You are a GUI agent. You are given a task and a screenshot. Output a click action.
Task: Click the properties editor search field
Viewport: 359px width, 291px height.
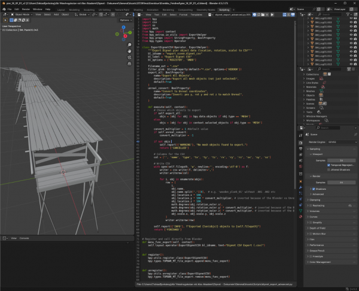click(328, 128)
